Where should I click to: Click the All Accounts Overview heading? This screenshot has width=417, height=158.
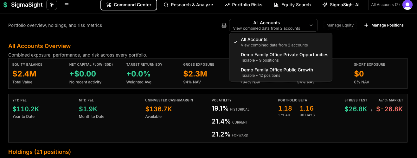pyautogui.click(x=40, y=46)
